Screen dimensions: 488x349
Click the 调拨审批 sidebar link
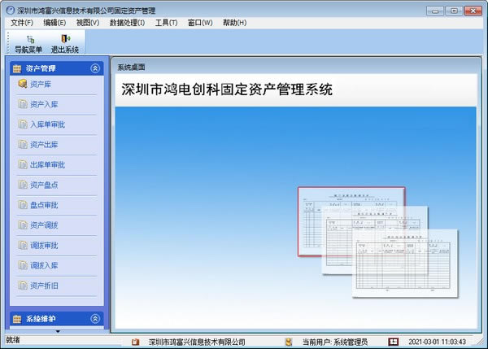(43, 245)
